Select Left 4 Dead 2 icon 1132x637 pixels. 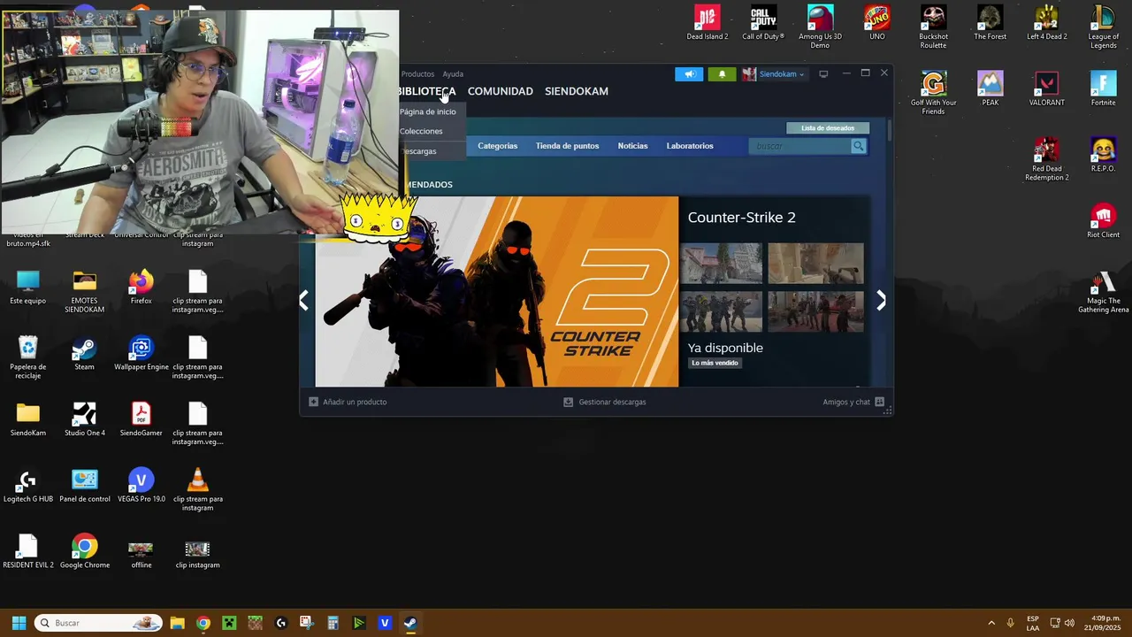pos(1046,23)
